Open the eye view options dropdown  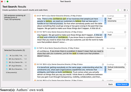click(x=125, y=10)
